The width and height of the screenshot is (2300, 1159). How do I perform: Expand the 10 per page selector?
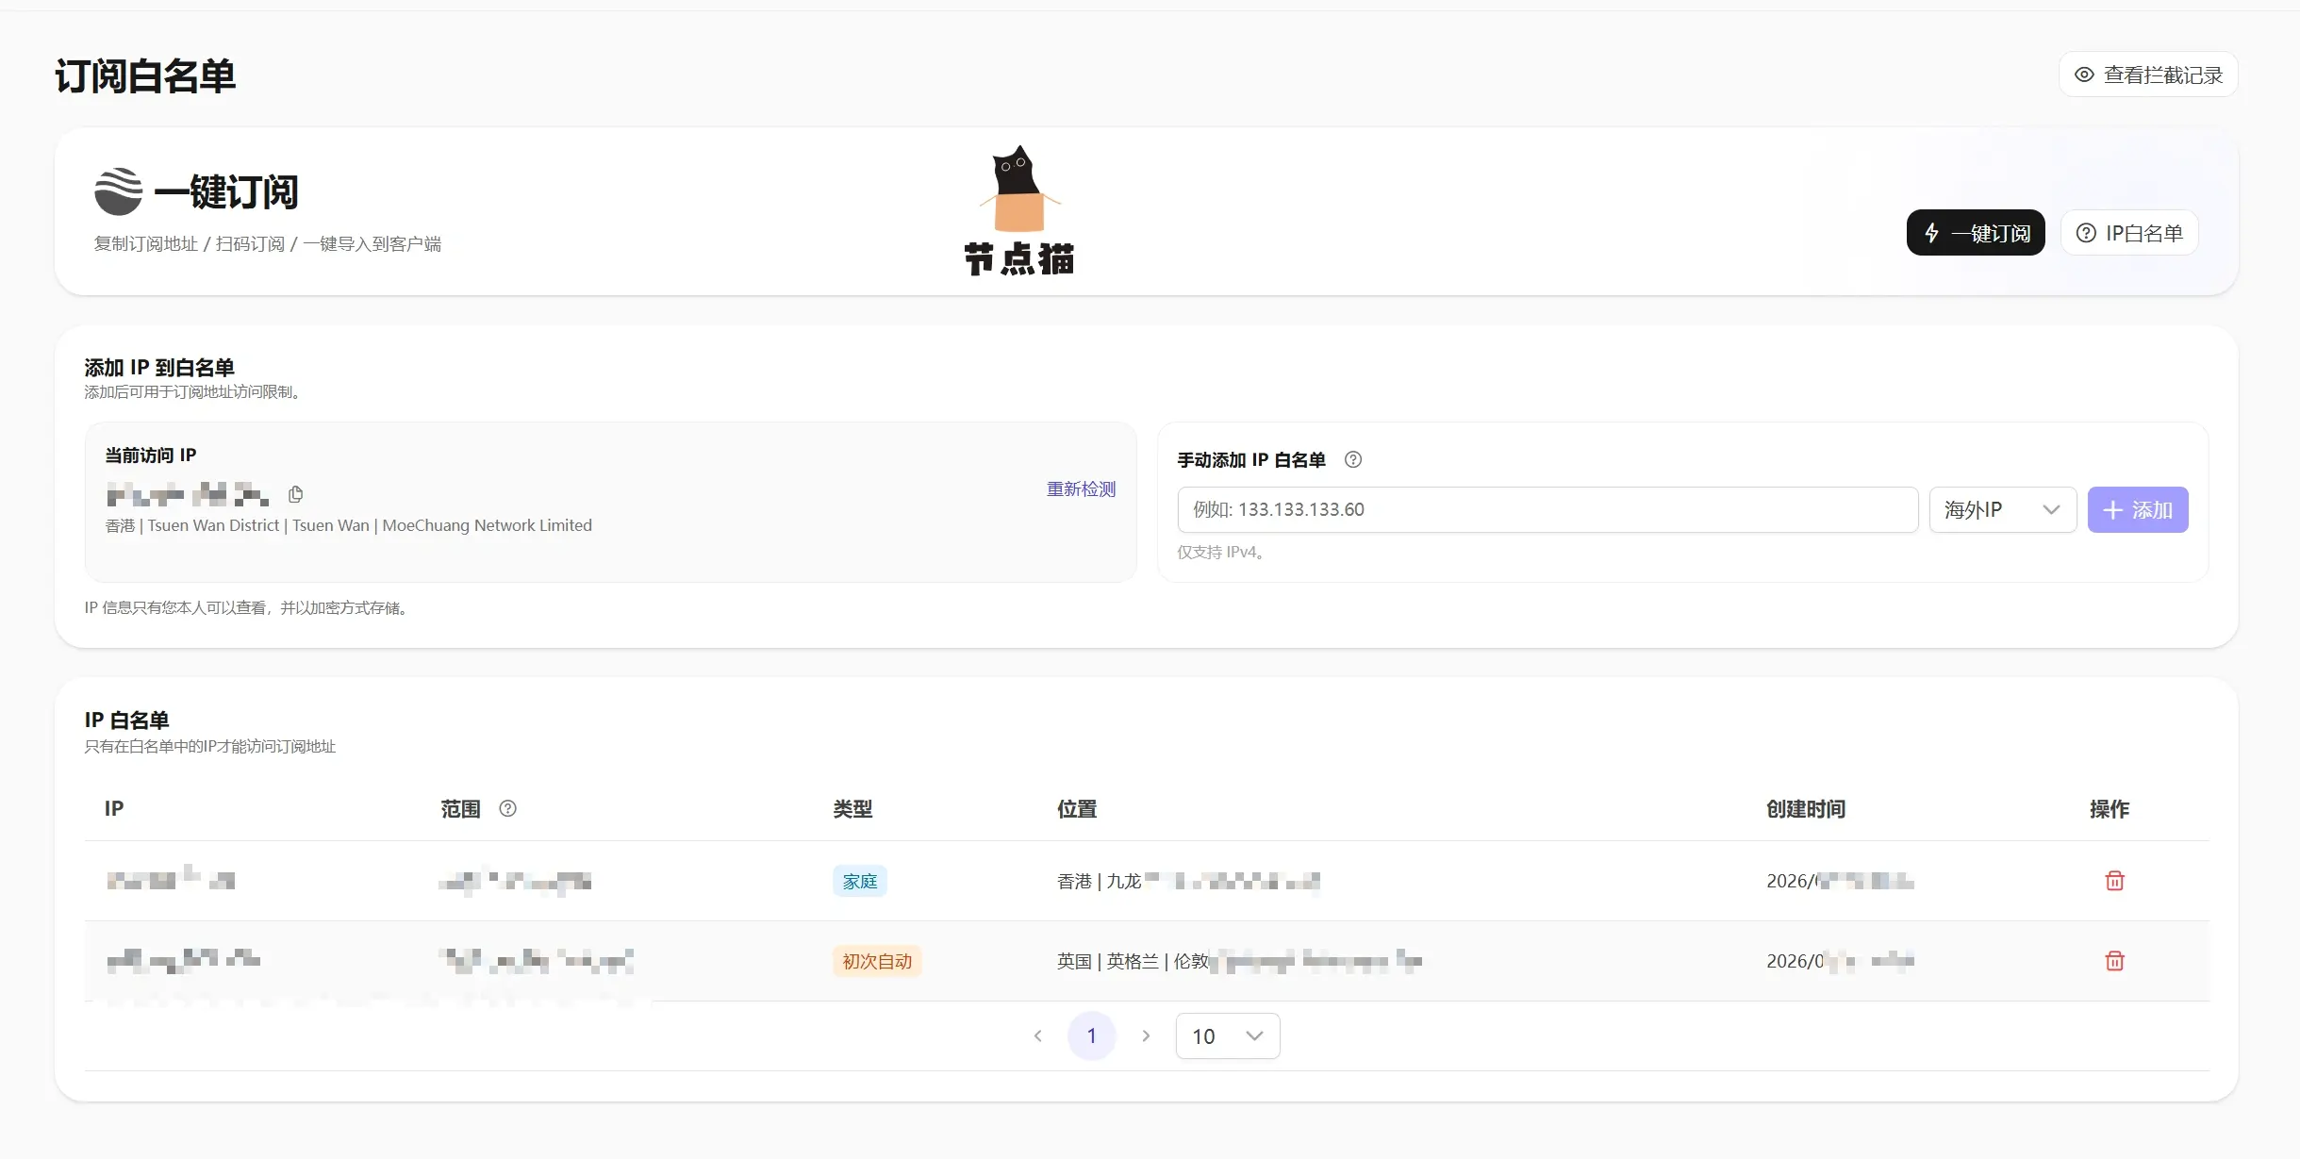click(x=1227, y=1035)
